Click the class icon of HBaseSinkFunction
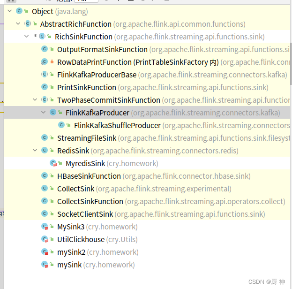The image size is (292, 289). coord(45,175)
